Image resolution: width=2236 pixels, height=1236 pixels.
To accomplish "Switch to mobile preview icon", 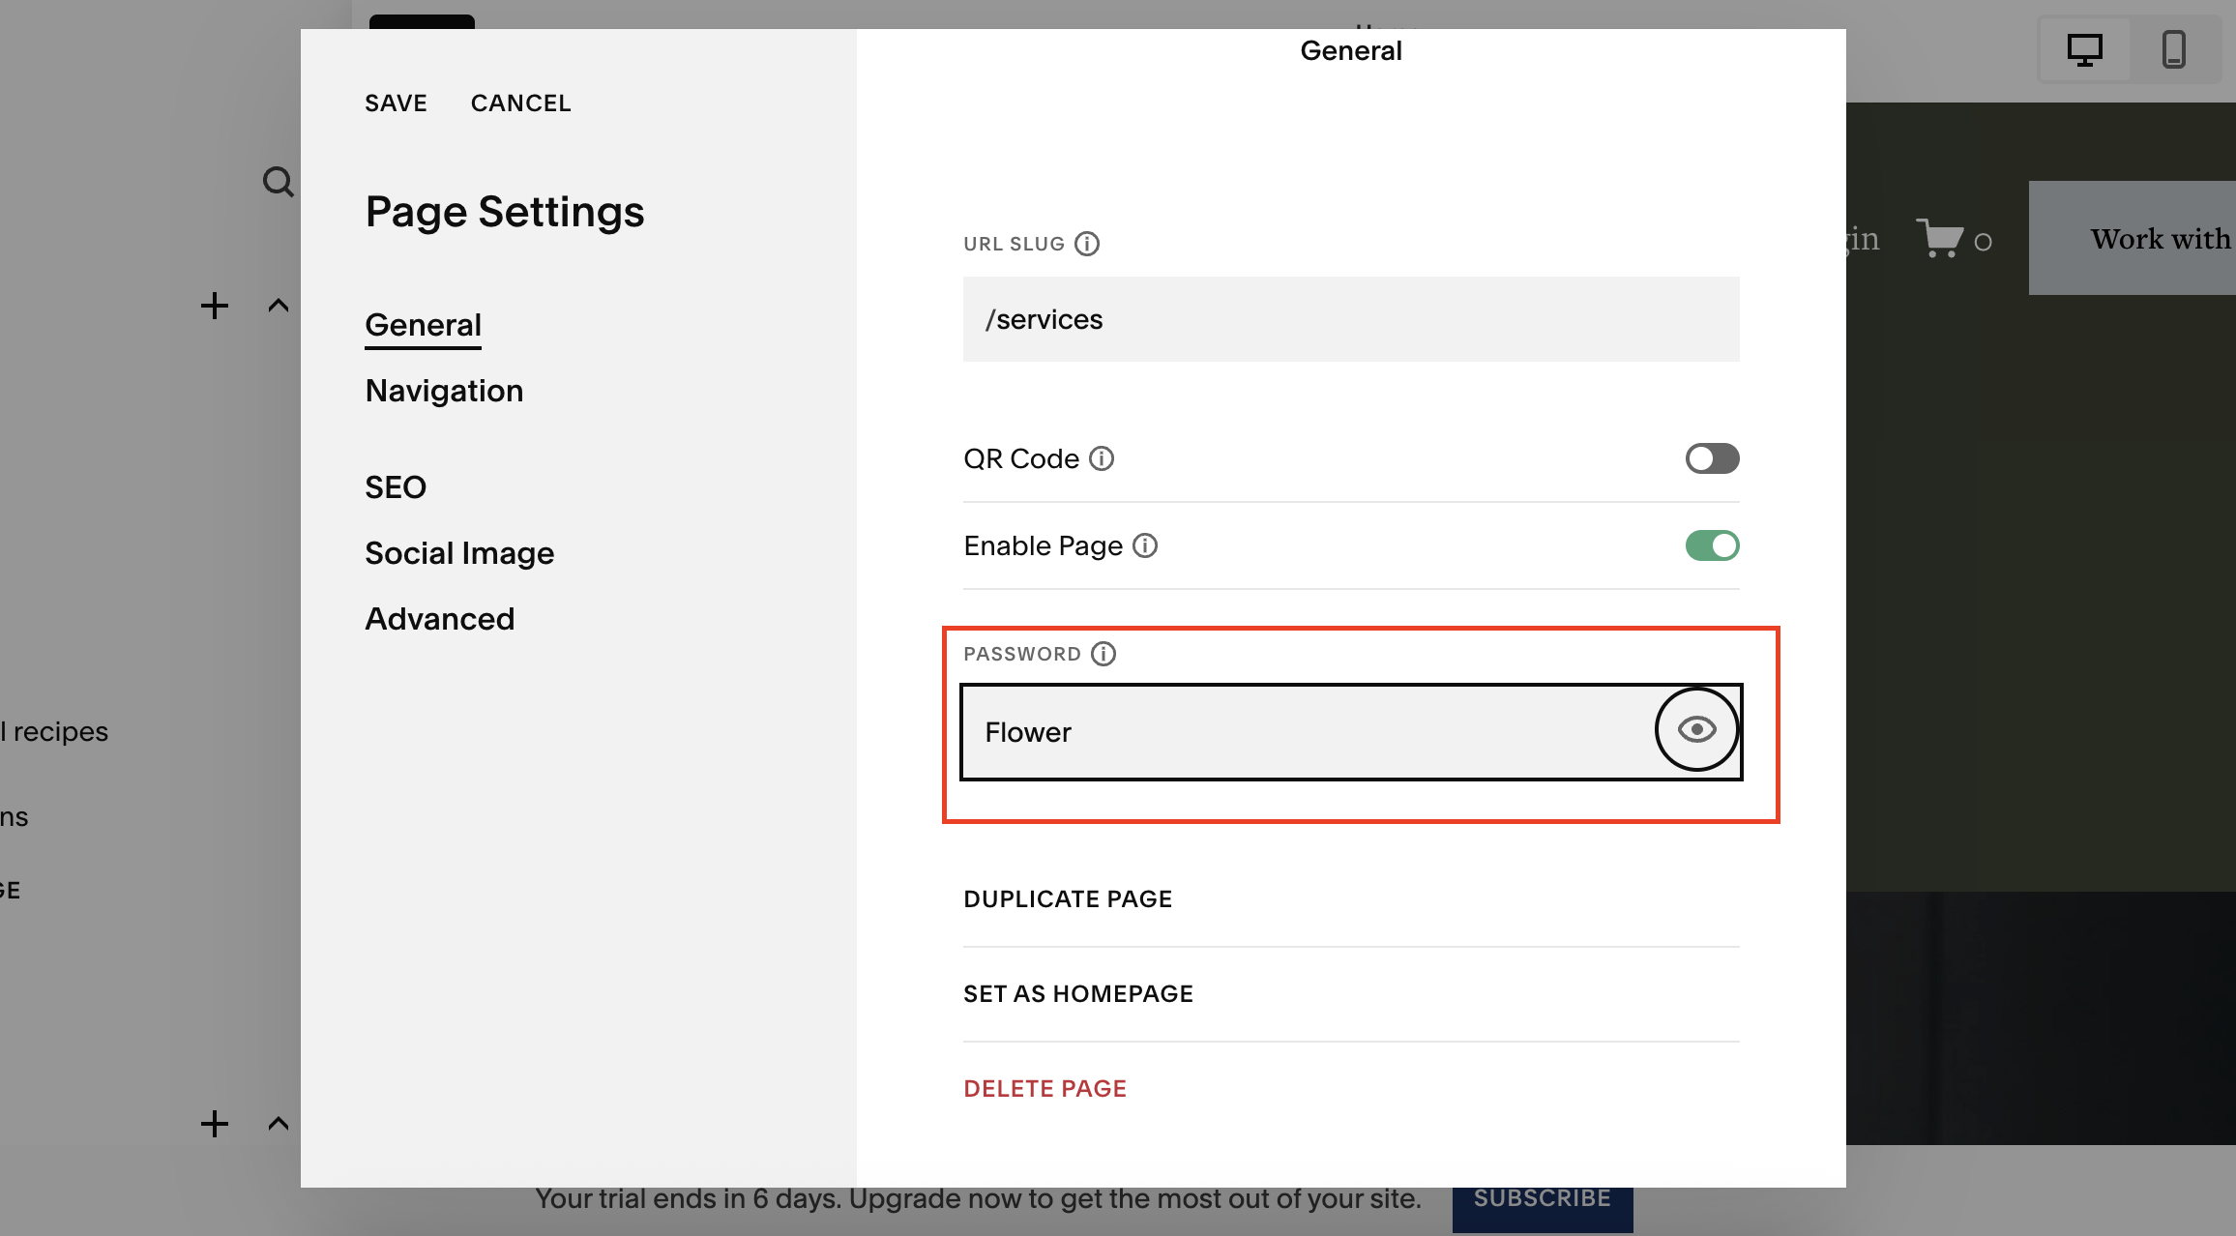I will pyautogui.click(x=2173, y=49).
